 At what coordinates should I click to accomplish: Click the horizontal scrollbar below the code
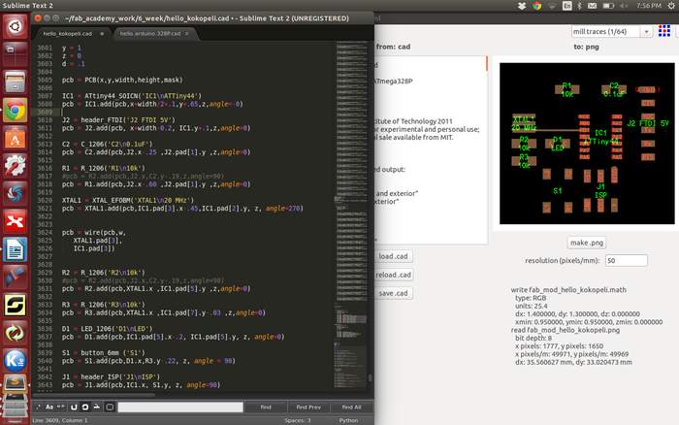tap(94, 395)
